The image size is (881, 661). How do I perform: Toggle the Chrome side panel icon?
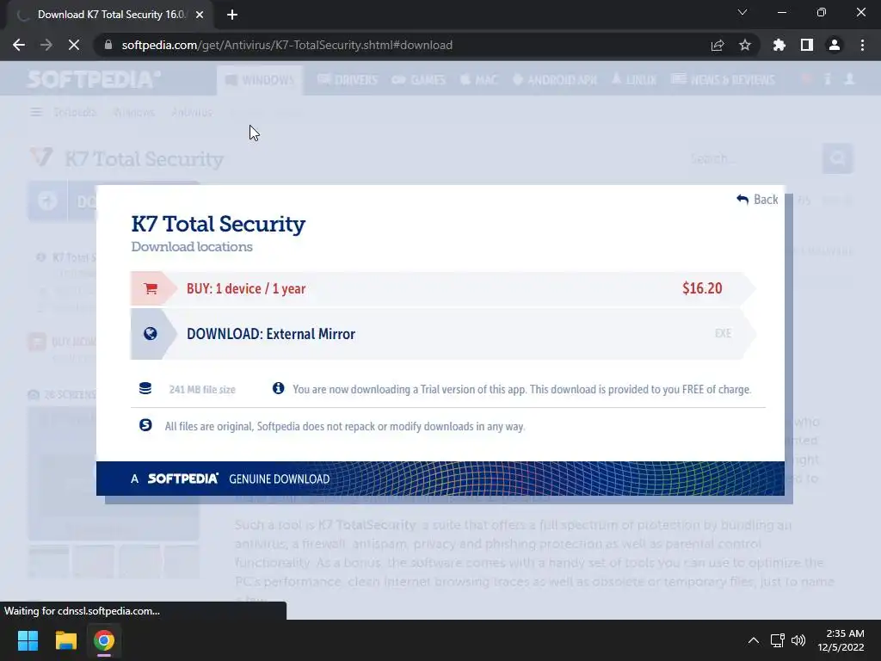tap(807, 45)
